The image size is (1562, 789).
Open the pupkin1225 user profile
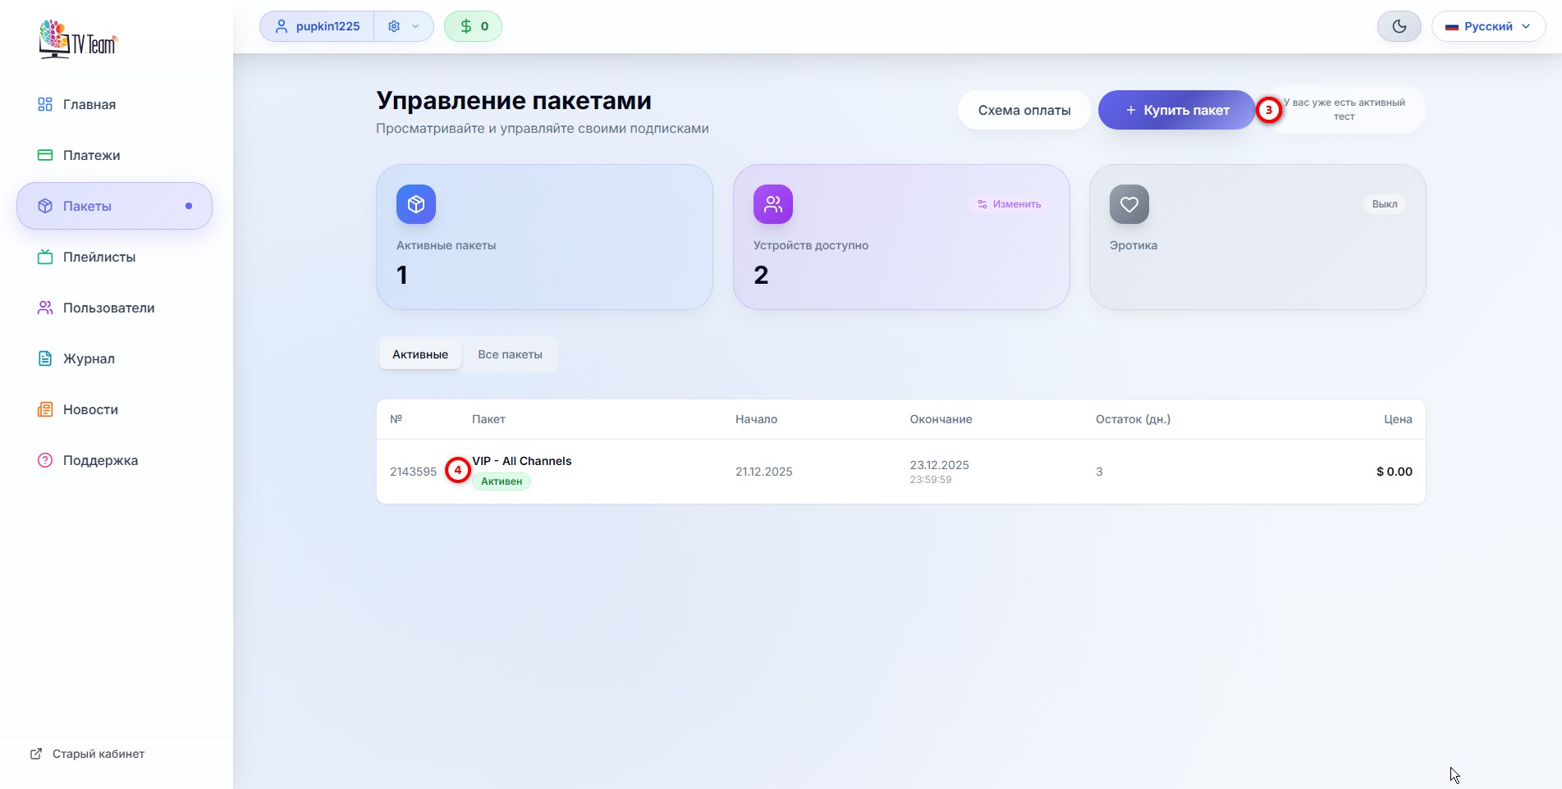tap(318, 26)
